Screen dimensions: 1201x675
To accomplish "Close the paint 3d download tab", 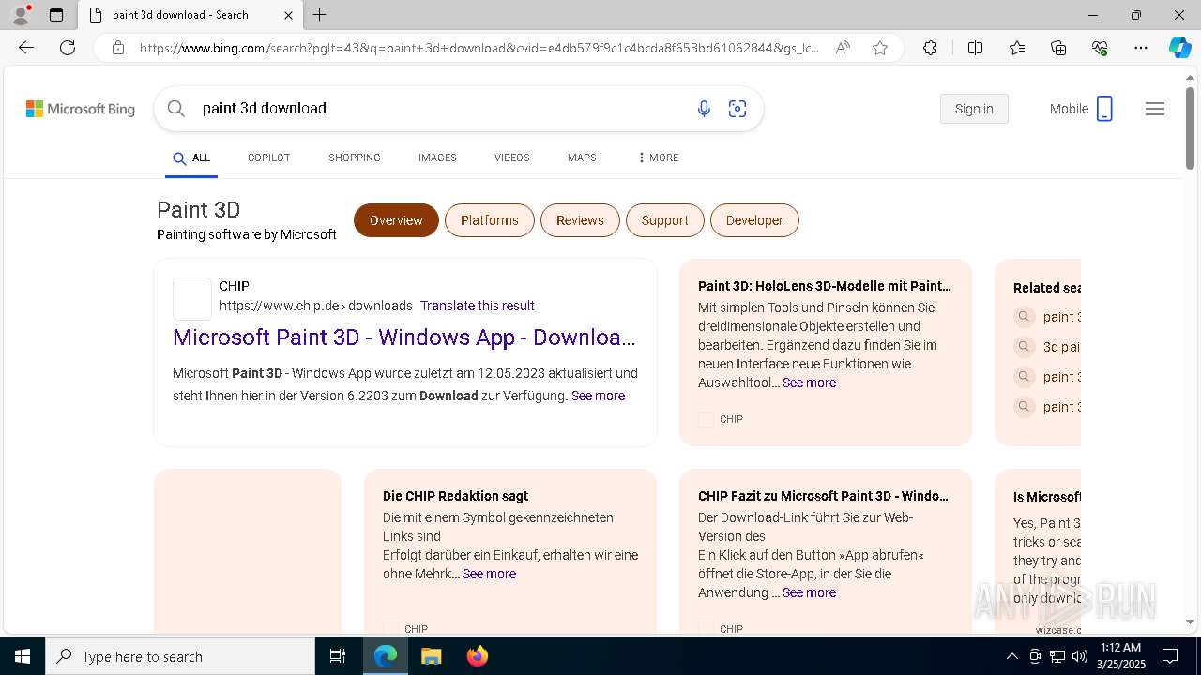I will click(289, 15).
